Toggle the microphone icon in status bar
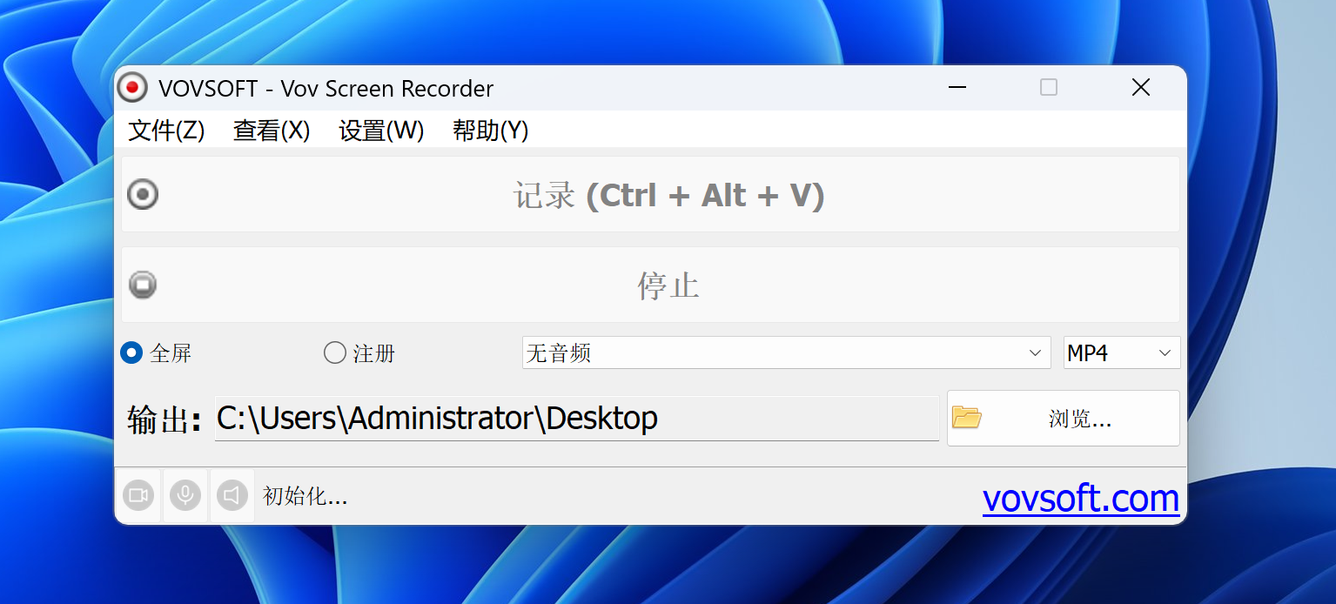Image resolution: width=1336 pixels, height=604 pixels. point(185,496)
